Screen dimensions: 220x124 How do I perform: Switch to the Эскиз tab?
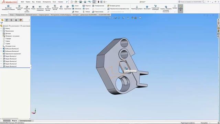[x=12, y=15]
